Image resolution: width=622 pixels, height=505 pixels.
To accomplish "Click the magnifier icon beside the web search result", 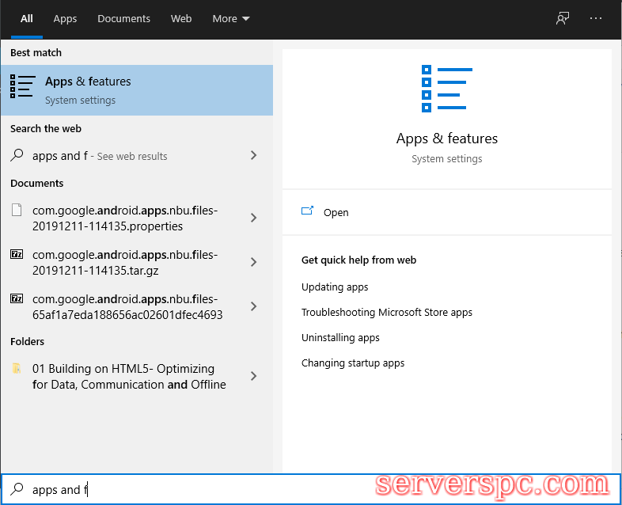I will pyautogui.click(x=17, y=156).
